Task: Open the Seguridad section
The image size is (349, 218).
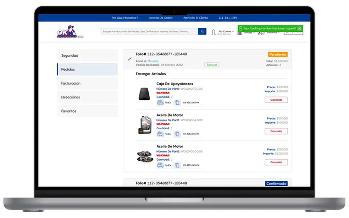Action: 87,56
